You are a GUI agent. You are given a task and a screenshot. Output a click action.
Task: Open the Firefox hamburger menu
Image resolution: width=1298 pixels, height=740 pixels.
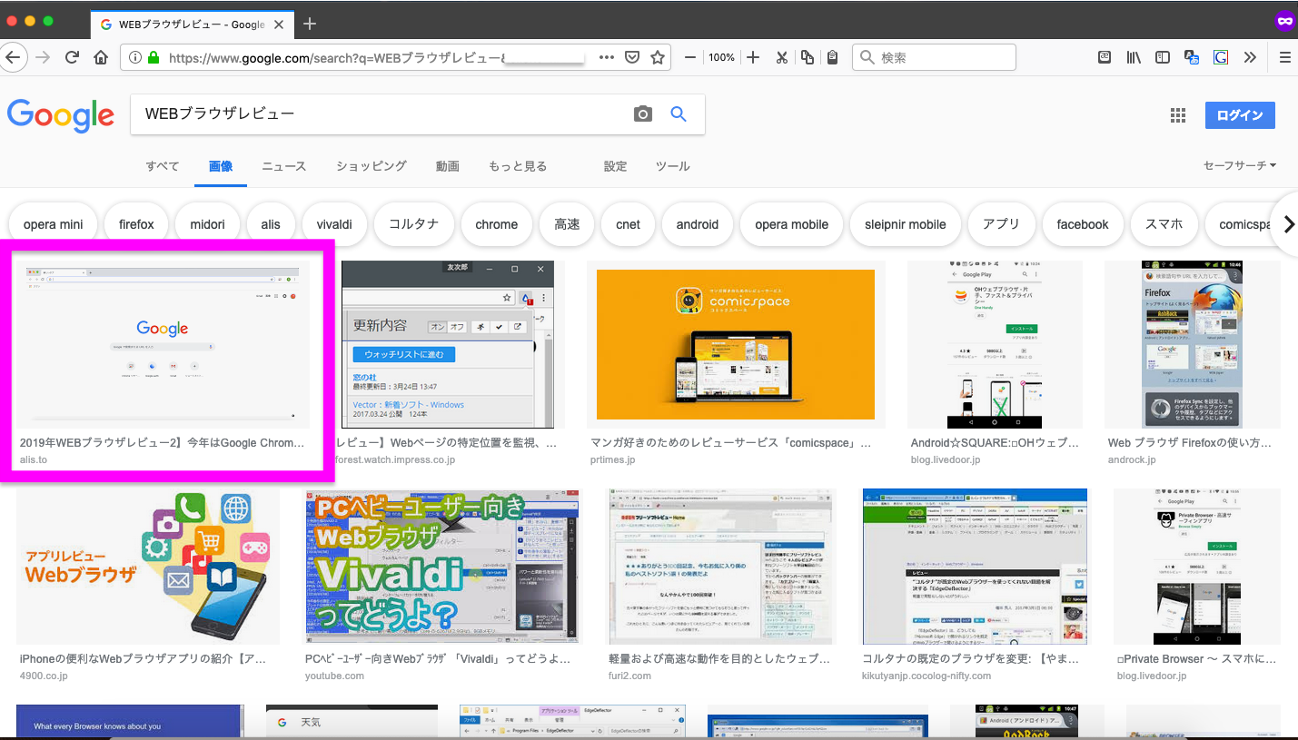pos(1284,57)
